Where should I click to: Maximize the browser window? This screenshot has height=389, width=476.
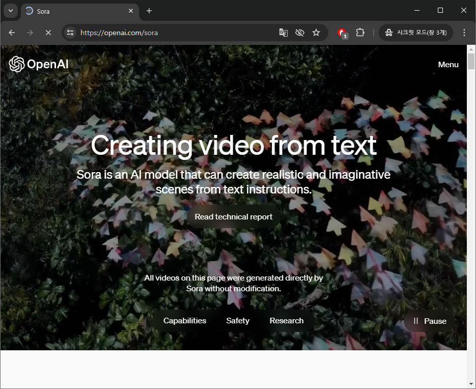tap(440, 10)
